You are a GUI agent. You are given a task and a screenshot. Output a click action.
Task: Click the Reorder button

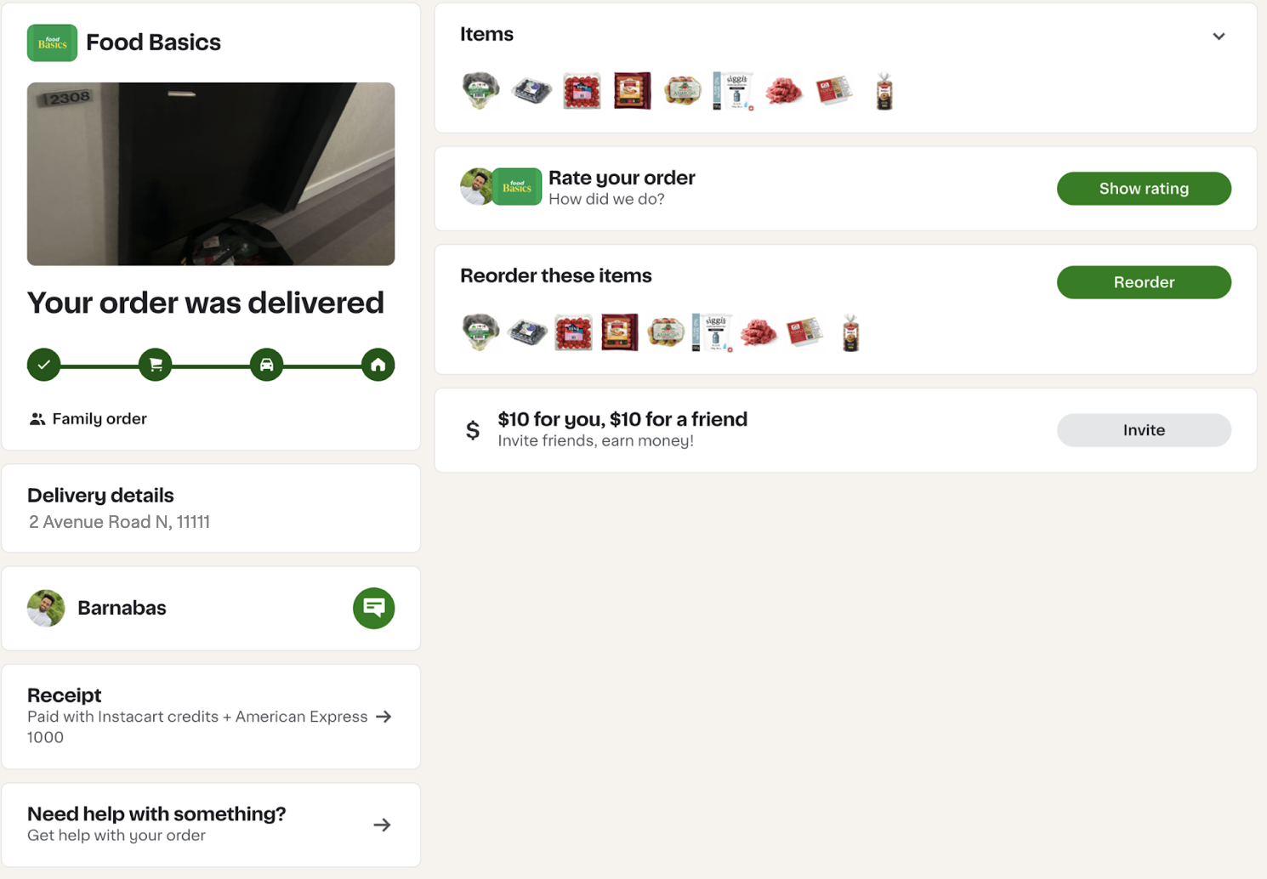(x=1144, y=282)
